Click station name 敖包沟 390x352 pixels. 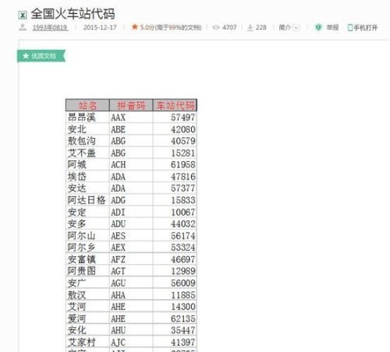point(82,141)
